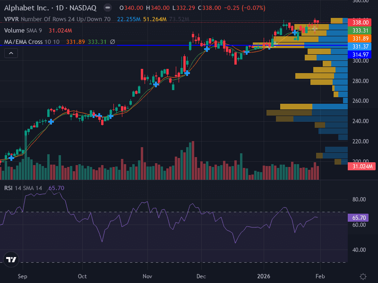Click the null symbol after MA/EMA values
The width and height of the screenshot is (378, 283).
tap(112, 42)
